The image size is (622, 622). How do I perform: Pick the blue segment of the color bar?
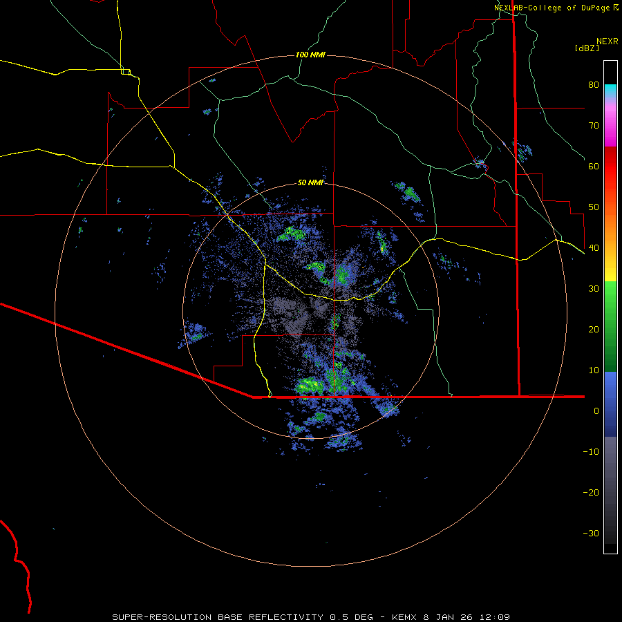tap(610, 404)
